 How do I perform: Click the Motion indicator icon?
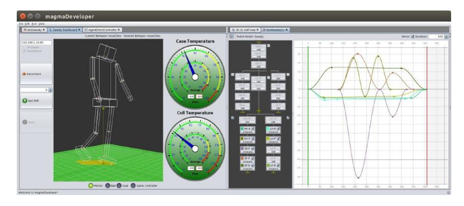point(91,185)
